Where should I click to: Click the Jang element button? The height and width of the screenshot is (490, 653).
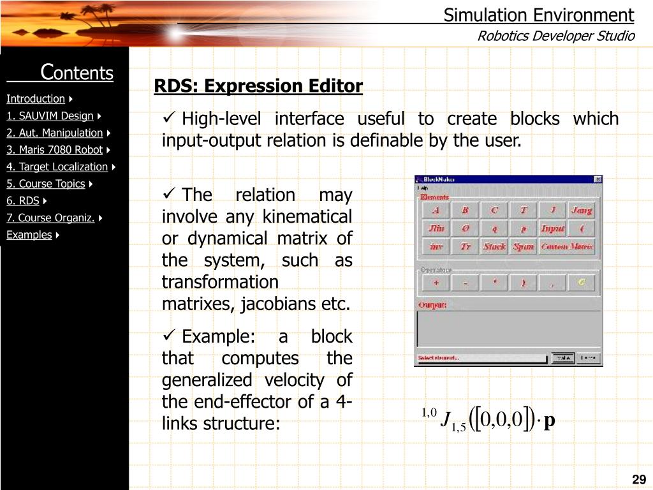point(582,211)
